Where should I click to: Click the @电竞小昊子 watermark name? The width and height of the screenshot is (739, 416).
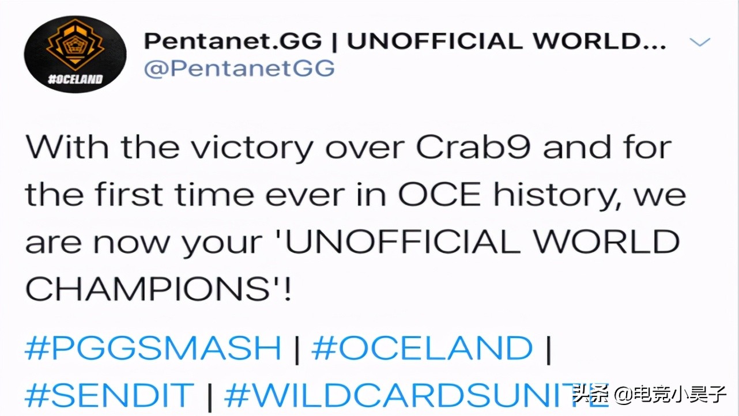(670, 395)
